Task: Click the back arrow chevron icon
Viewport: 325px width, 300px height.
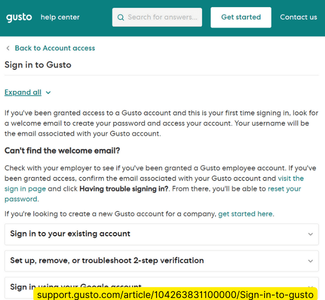Action: click(8, 48)
